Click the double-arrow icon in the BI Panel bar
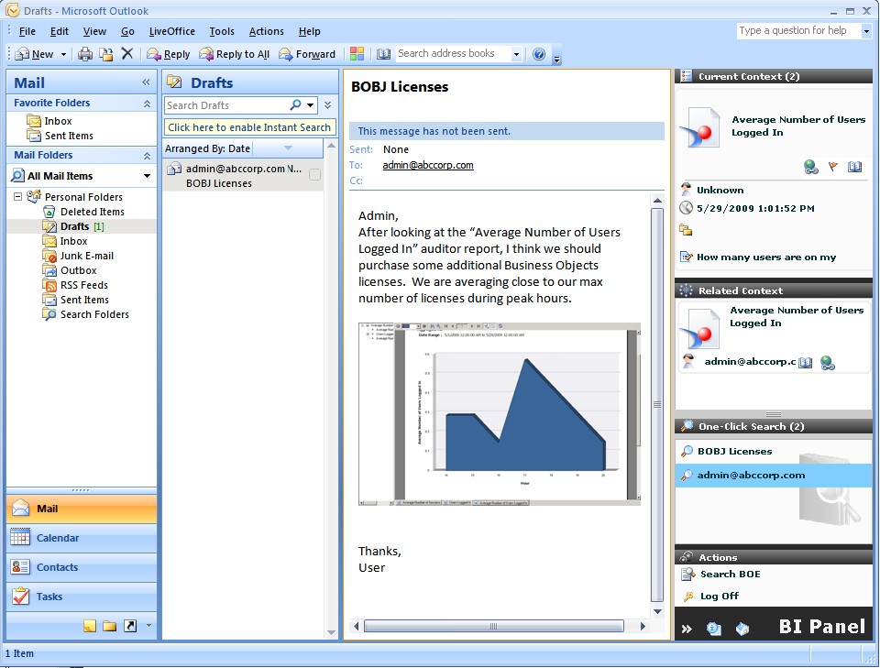The image size is (880, 668). (687, 629)
